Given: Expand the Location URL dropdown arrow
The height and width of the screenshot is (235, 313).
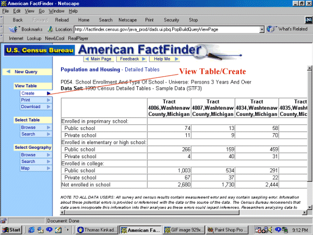Looking at the screenshot, I should pos(262,29).
